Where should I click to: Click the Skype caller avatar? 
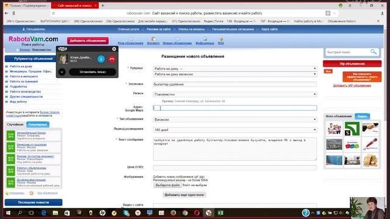tap(63, 59)
